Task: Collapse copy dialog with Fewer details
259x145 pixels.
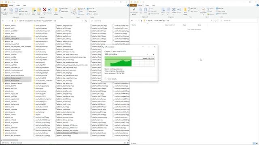Action: click(110, 79)
